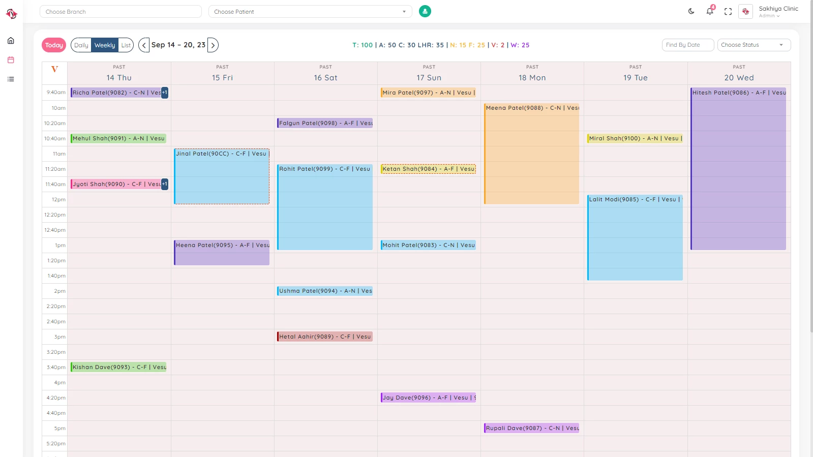Click clinic logo in top-left corner

11,14
